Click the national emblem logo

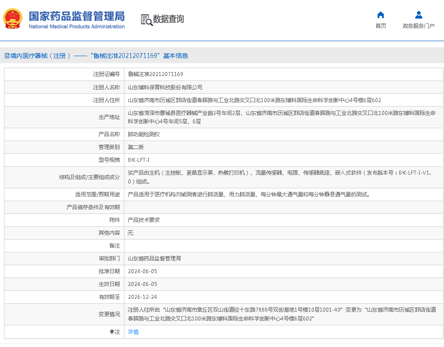[x=13, y=19]
